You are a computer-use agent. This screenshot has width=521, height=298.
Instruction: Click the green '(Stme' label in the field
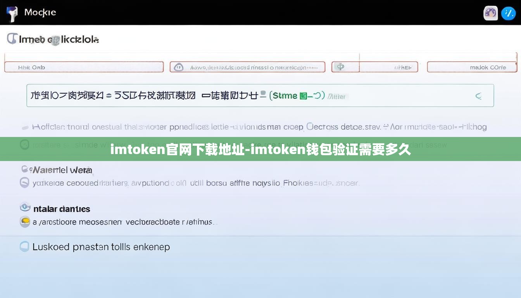283,95
